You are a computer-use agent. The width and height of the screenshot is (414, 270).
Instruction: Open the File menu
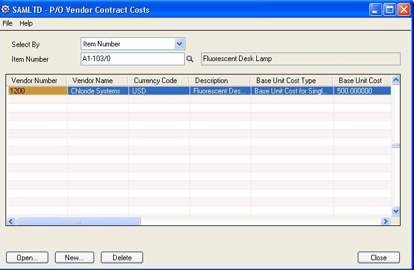(7, 23)
